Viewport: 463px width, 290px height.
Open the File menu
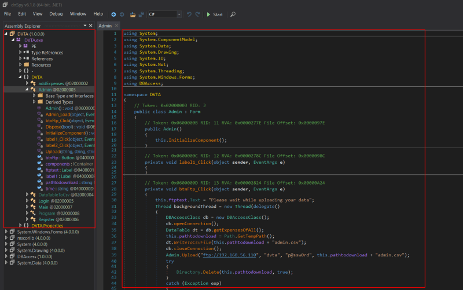click(8, 14)
